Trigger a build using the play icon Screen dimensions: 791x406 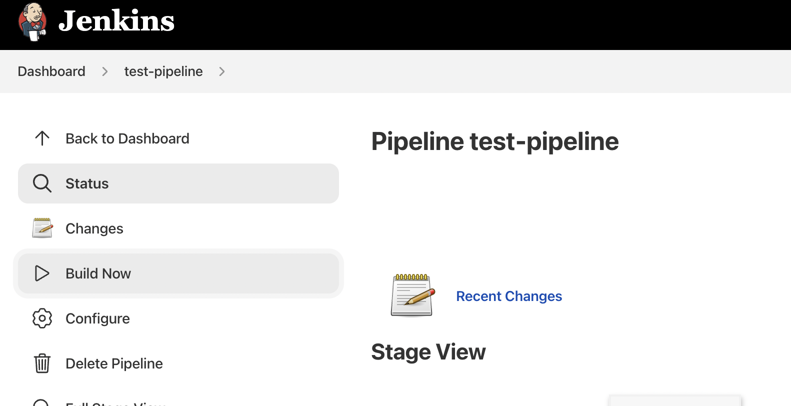[x=42, y=273]
